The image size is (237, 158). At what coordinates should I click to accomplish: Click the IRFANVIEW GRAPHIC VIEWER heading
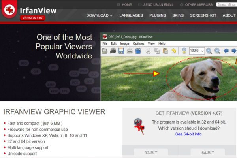(54, 112)
